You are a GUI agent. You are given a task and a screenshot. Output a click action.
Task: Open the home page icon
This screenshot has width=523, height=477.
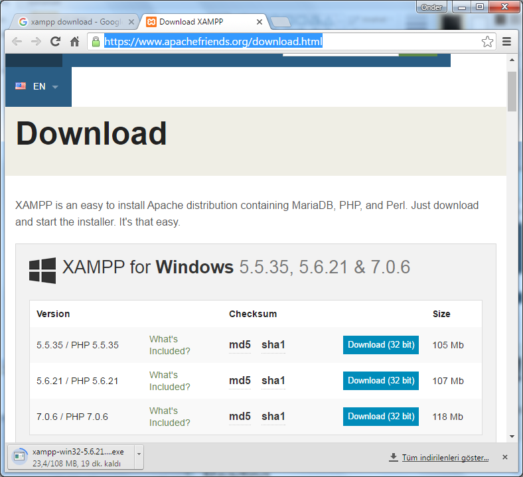pos(75,42)
